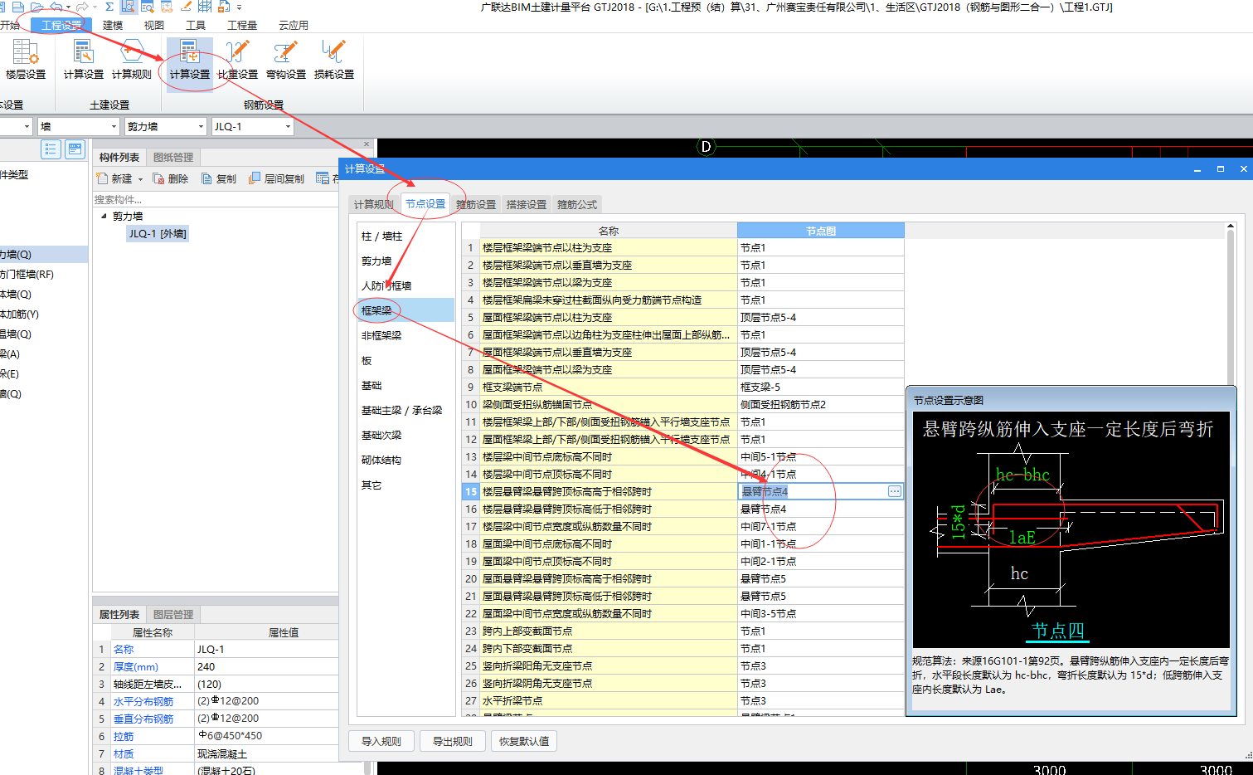1253x775 pixels.
Task: Open the 比重设置 tool
Action: point(238,60)
